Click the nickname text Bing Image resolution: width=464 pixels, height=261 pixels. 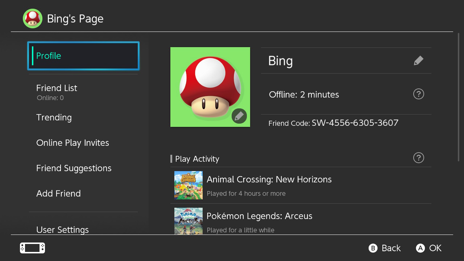[x=280, y=61]
